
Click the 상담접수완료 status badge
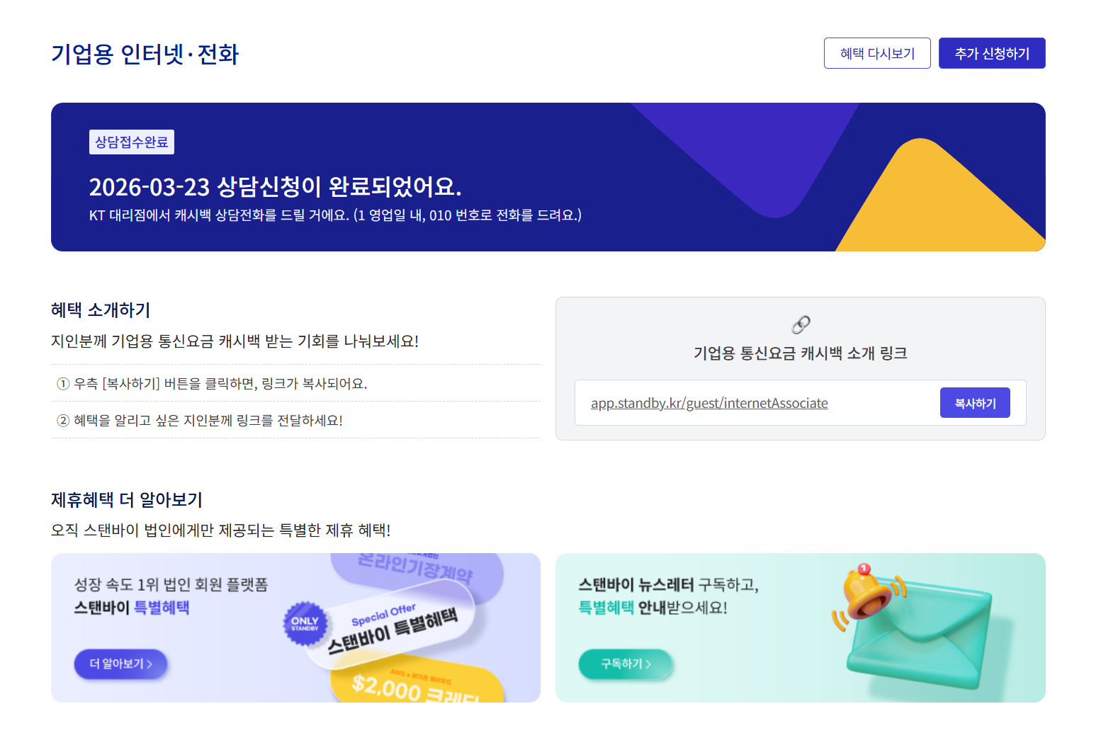tap(131, 142)
